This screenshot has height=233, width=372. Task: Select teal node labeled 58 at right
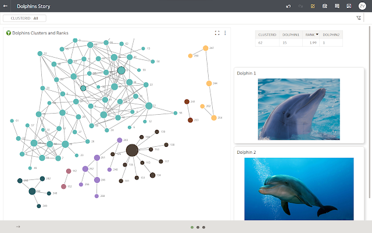176,113
